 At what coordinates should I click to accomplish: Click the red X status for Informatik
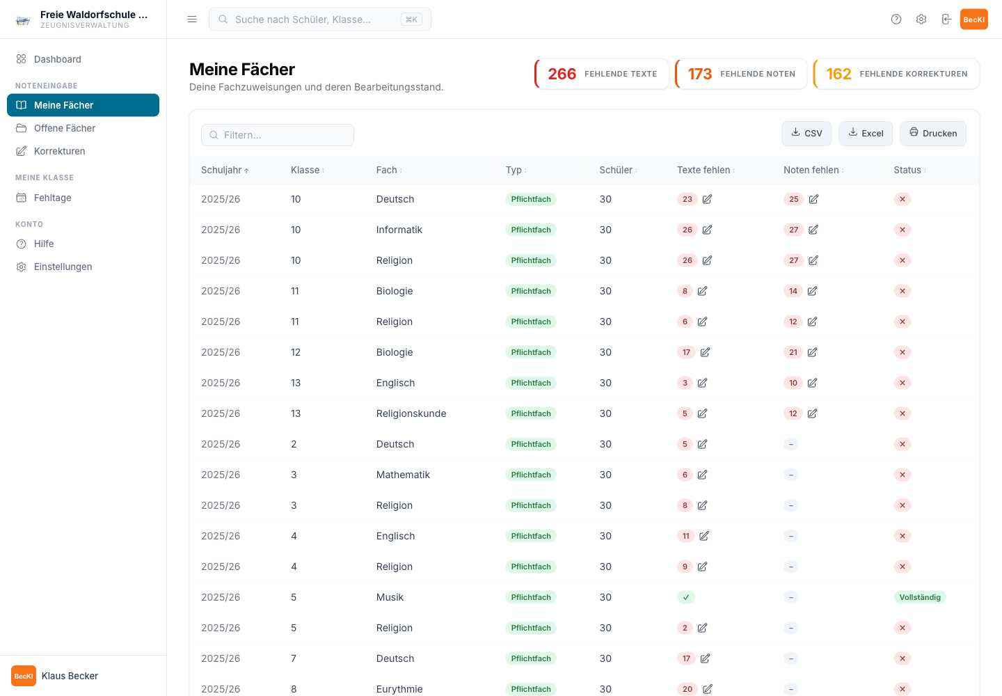point(902,230)
